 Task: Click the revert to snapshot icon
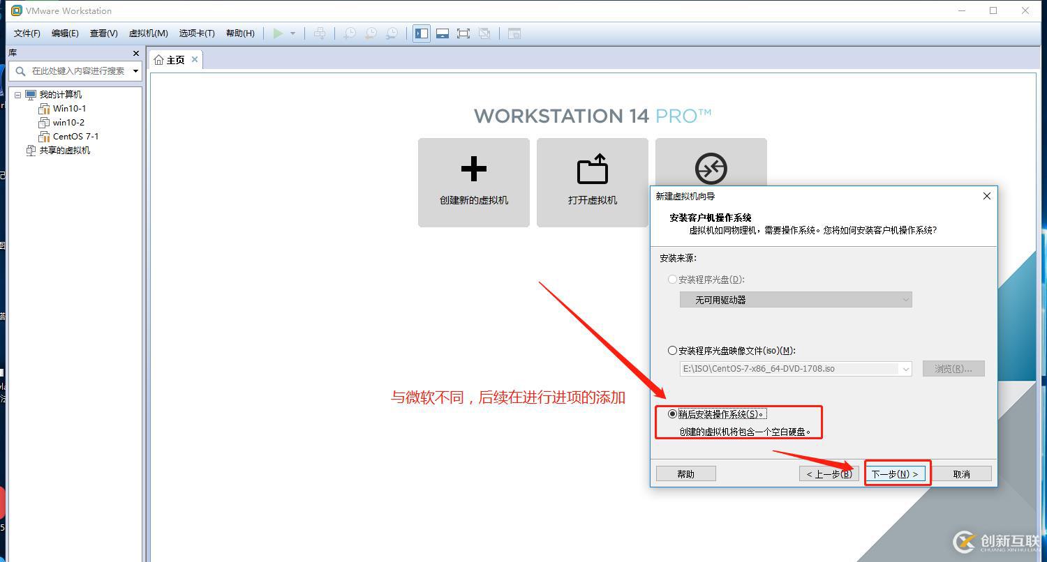(371, 33)
